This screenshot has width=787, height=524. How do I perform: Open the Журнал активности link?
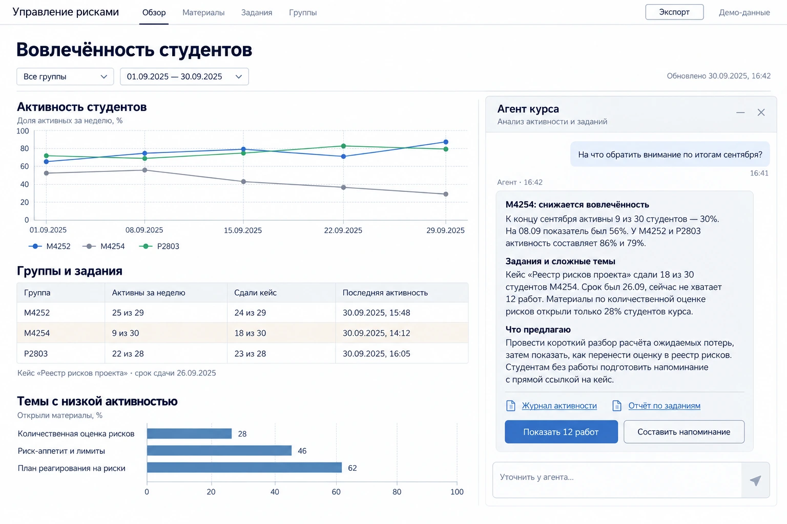click(x=560, y=406)
